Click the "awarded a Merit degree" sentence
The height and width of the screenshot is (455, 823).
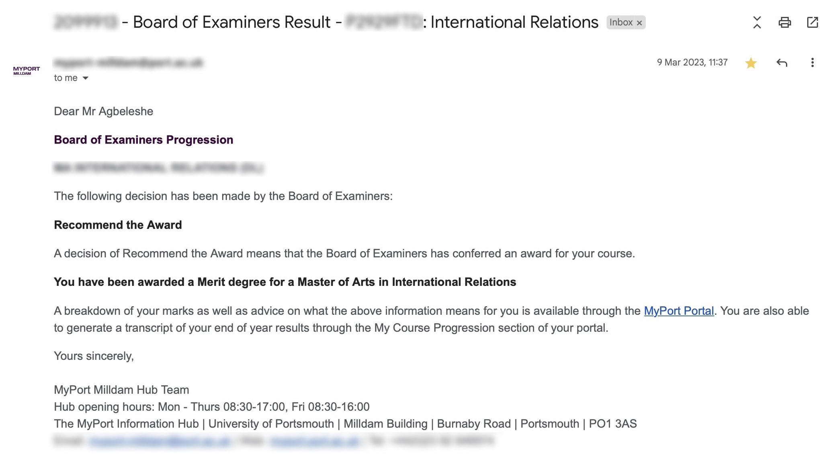285,282
